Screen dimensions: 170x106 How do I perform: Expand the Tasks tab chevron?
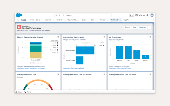[x=96, y=20]
